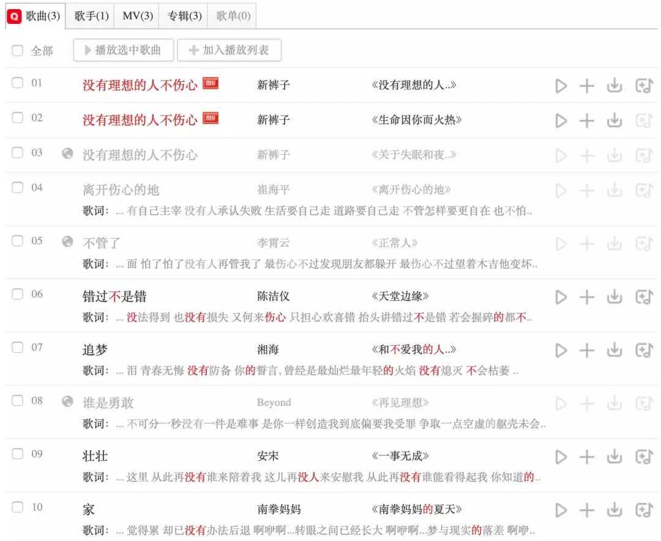The image size is (661, 541).
Task: Open song title 离开伤心的地
Action: click(x=121, y=190)
